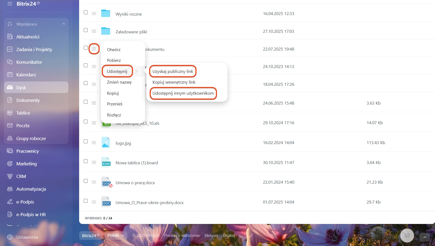
Task: Toggle the main menu hamburger beside Bitrix24
Action: (10, 4)
